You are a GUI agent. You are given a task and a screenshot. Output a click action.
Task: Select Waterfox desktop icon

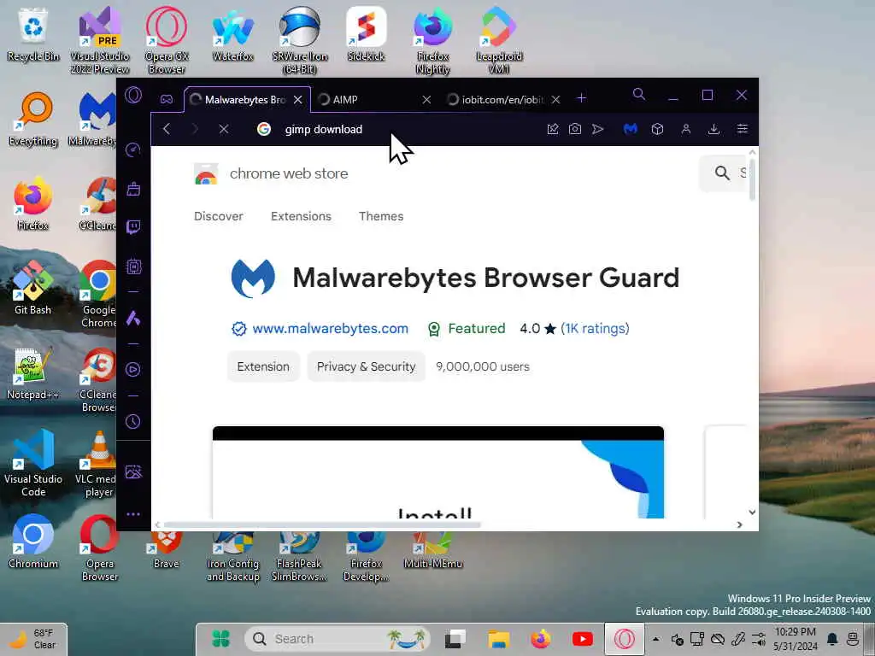pos(232,34)
